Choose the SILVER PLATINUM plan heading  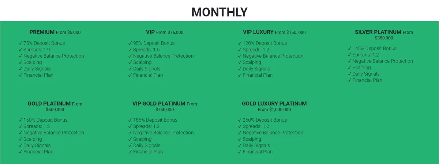coord(384,35)
